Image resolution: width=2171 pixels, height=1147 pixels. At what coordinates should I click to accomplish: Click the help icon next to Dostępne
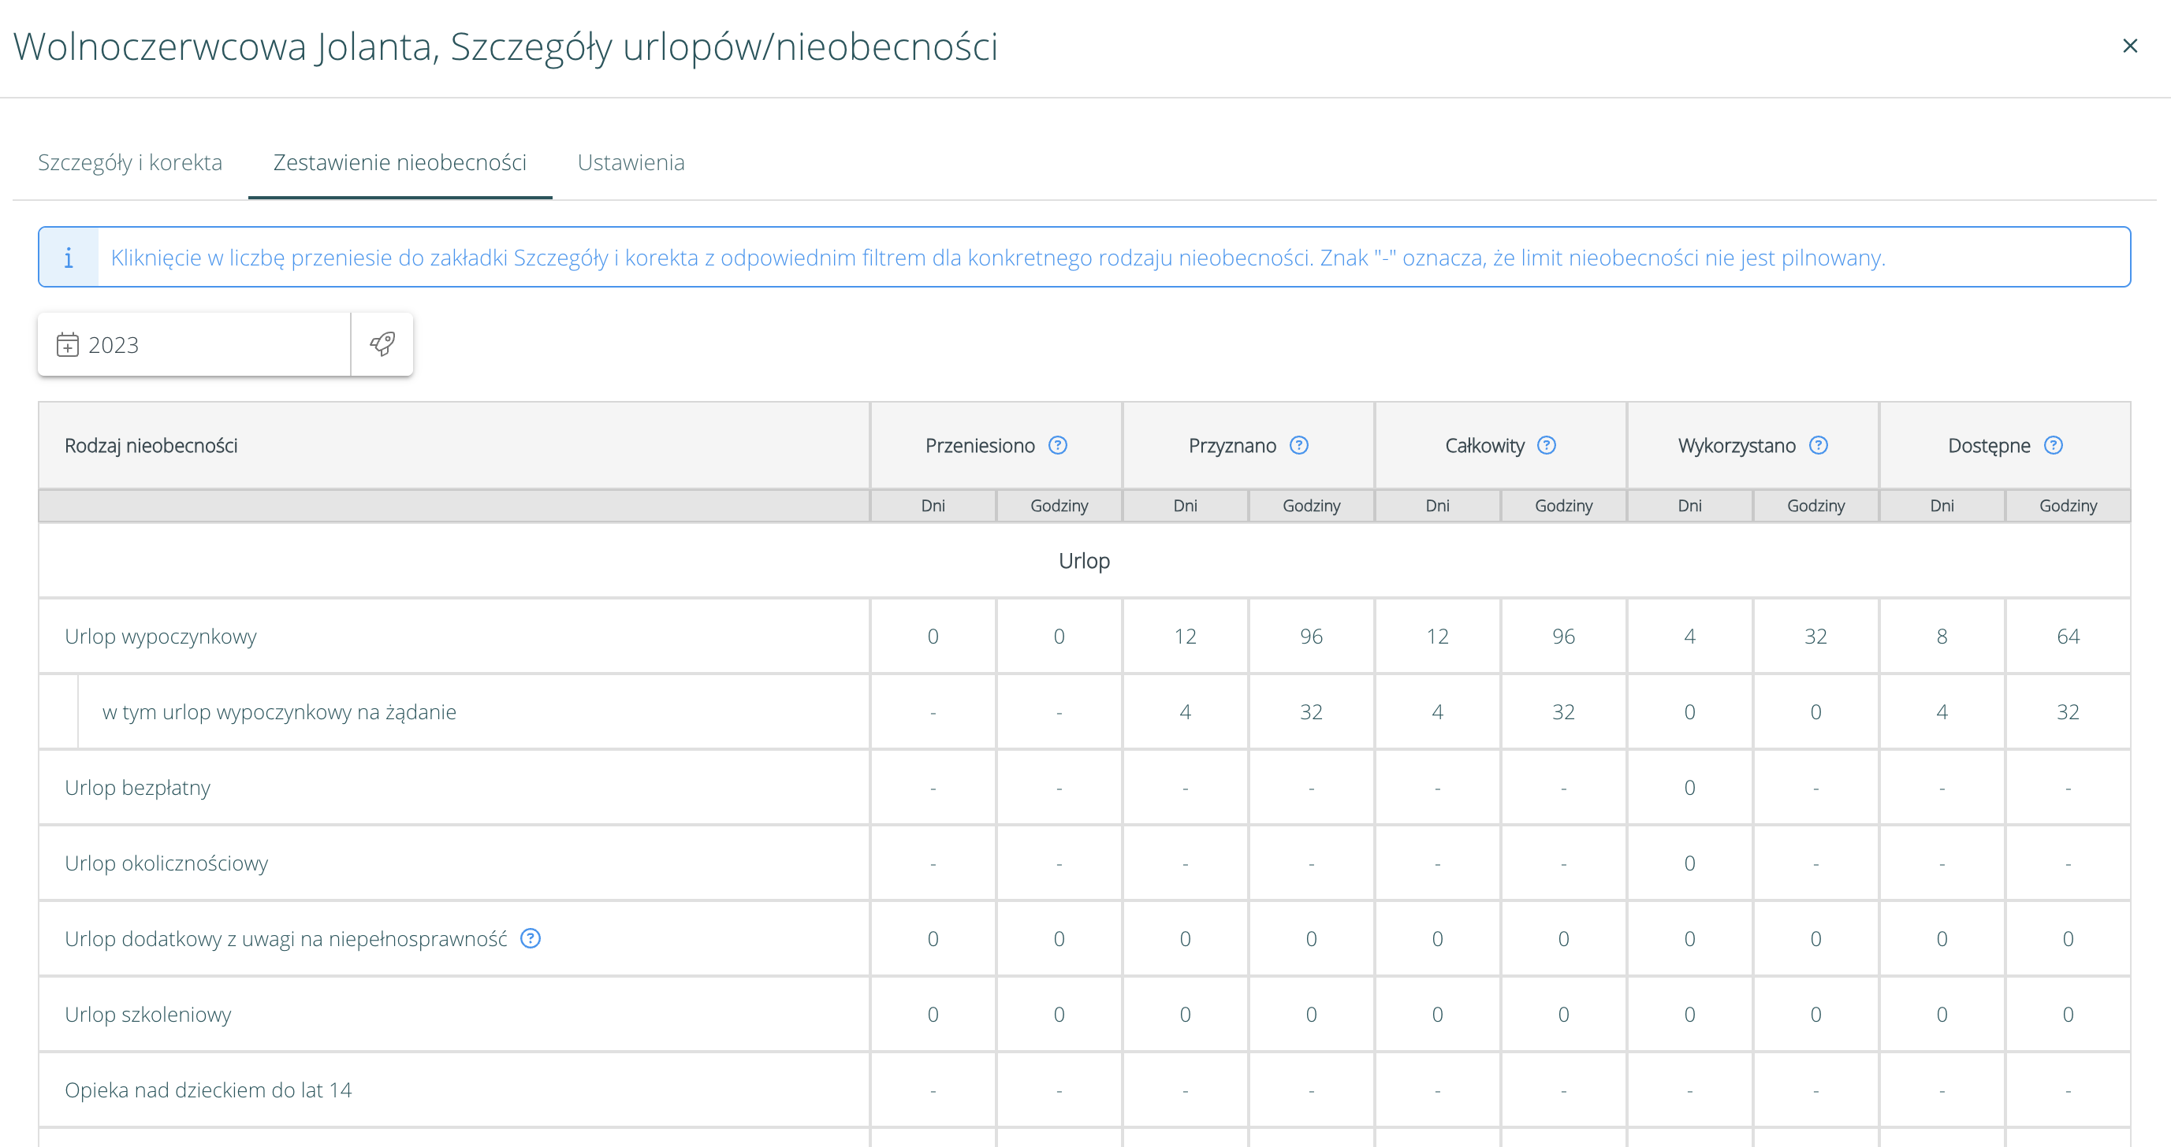[2053, 446]
